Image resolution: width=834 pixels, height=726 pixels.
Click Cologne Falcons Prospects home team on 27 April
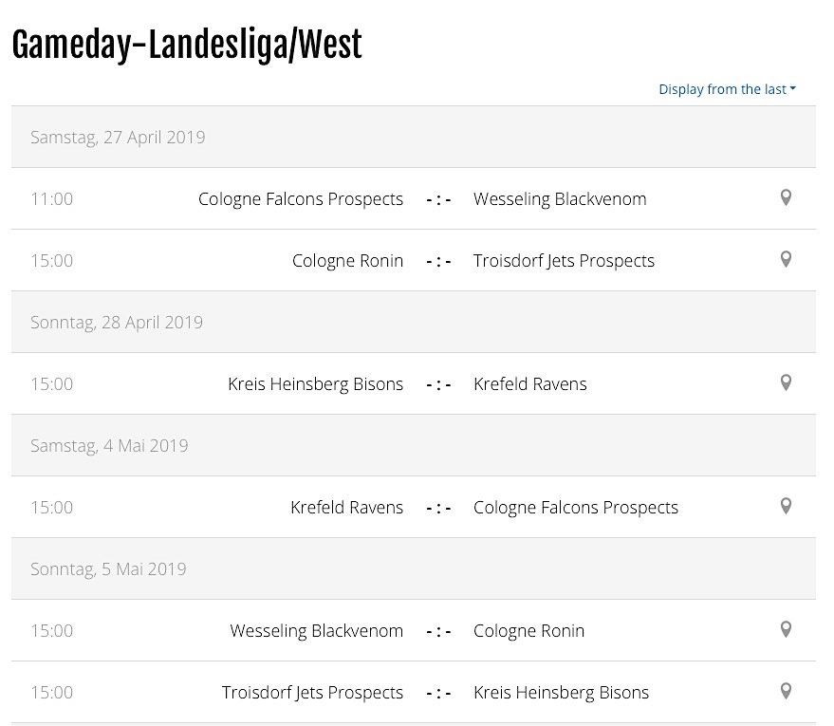[x=301, y=199]
